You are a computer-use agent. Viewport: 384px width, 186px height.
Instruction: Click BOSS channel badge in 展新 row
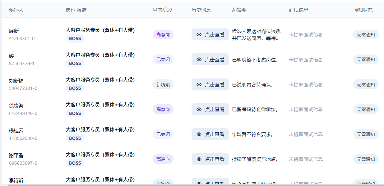click(75, 38)
